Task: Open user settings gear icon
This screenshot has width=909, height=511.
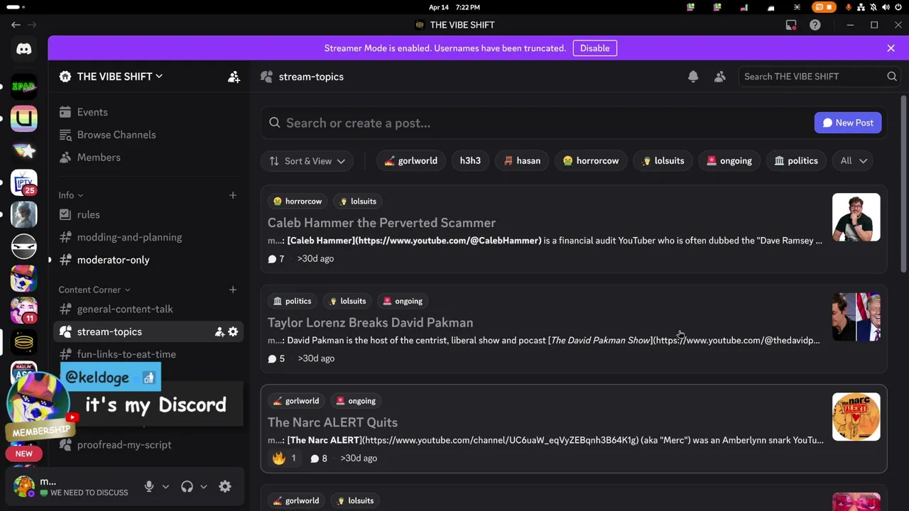Action: coord(225,487)
